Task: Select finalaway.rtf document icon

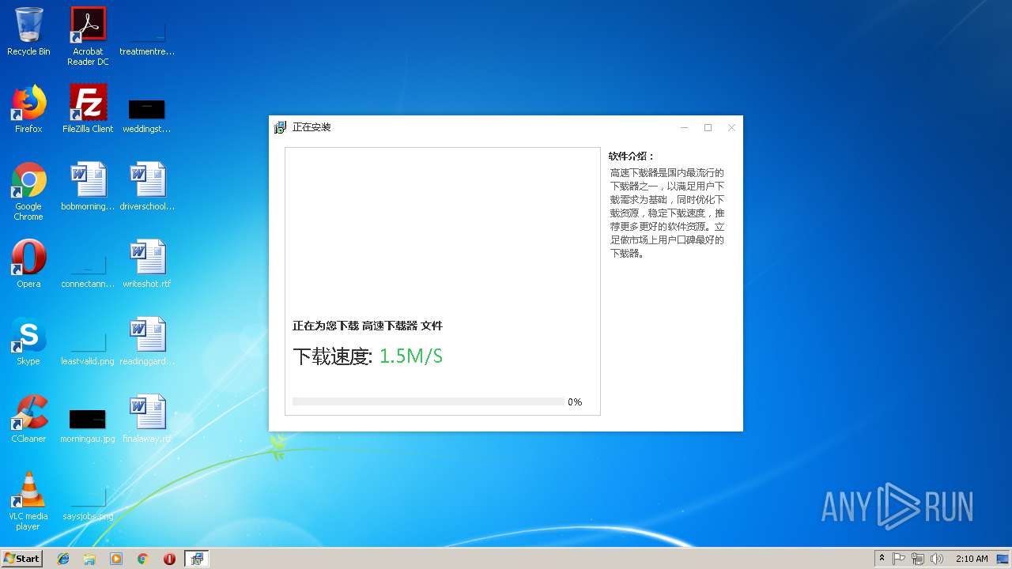Action: 147,419
